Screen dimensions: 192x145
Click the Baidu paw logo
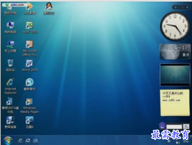162,126
